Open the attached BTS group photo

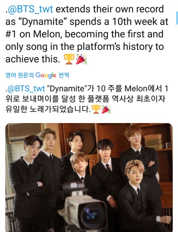click(x=89, y=178)
